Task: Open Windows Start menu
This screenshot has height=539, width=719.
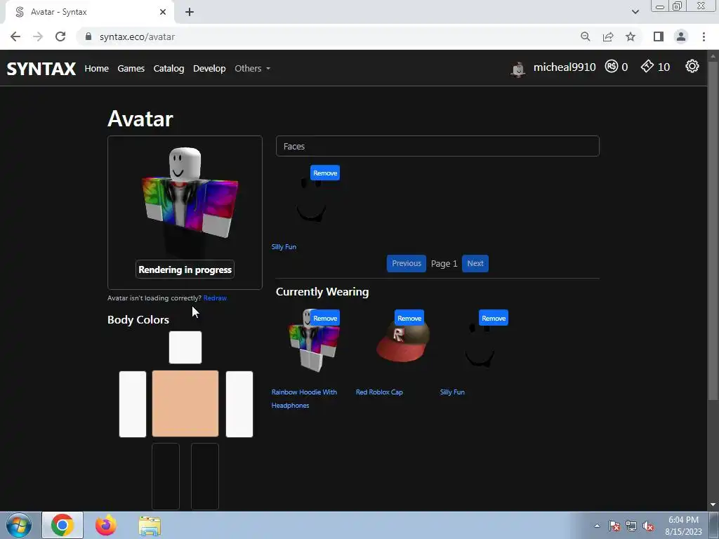Action: 19,525
